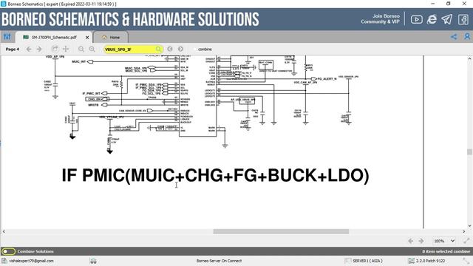473x266 pixels.
Task: Click account email in status bar
Action: coord(31,261)
